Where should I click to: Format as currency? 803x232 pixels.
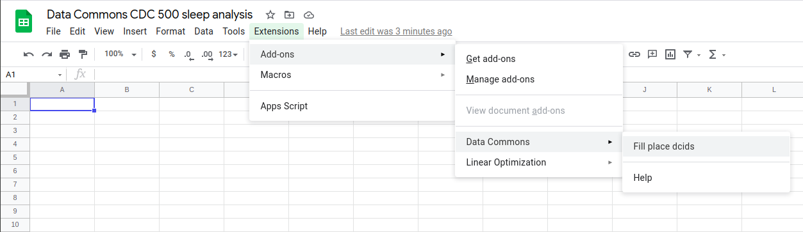(x=154, y=54)
